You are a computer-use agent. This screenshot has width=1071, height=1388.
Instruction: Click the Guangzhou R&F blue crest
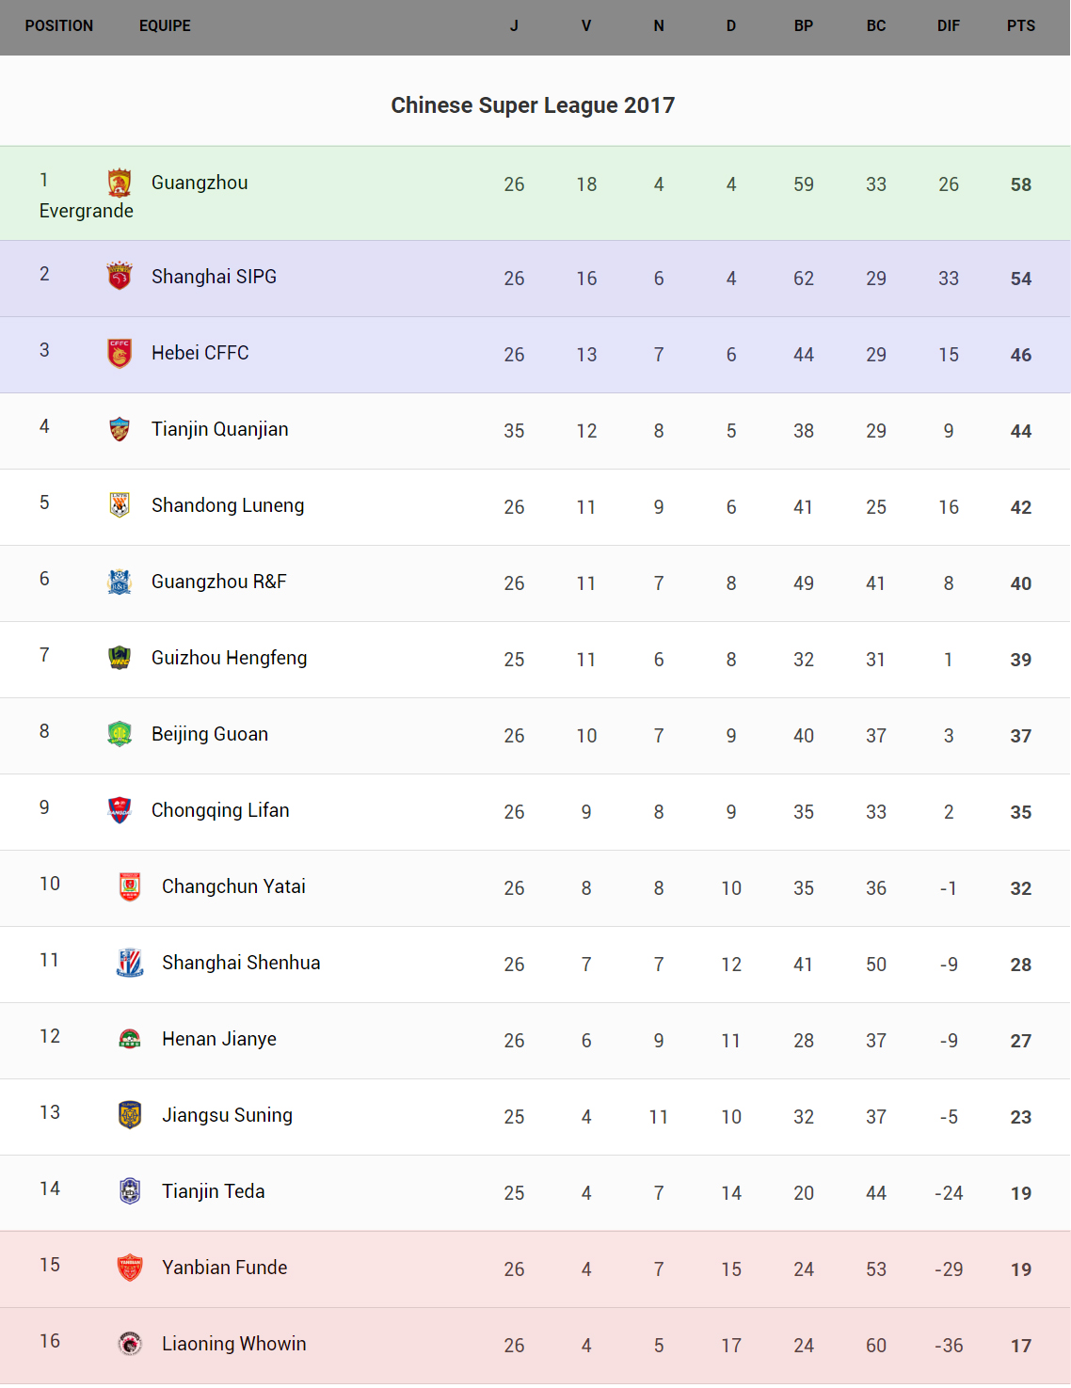pyautogui.click(x=120, y=582)
